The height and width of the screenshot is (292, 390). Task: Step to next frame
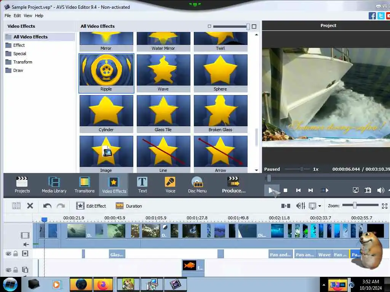click(x=324, y=190)
